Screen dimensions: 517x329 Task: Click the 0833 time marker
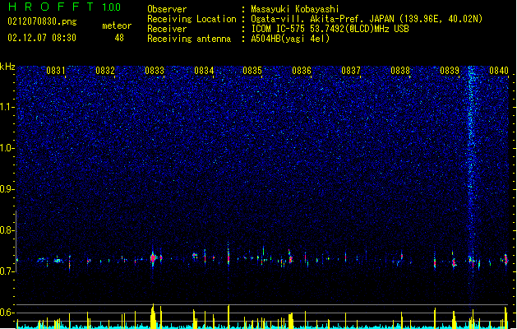point(155,71)
